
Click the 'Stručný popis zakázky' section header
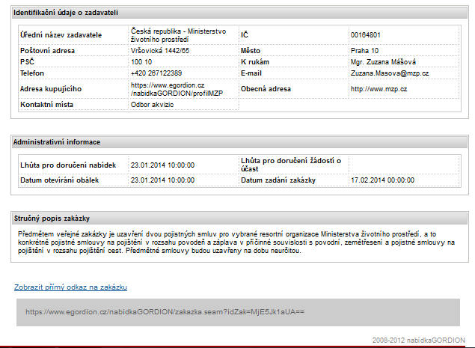click(52, 219)
